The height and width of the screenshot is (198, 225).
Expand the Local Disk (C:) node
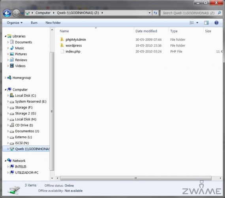8,95
